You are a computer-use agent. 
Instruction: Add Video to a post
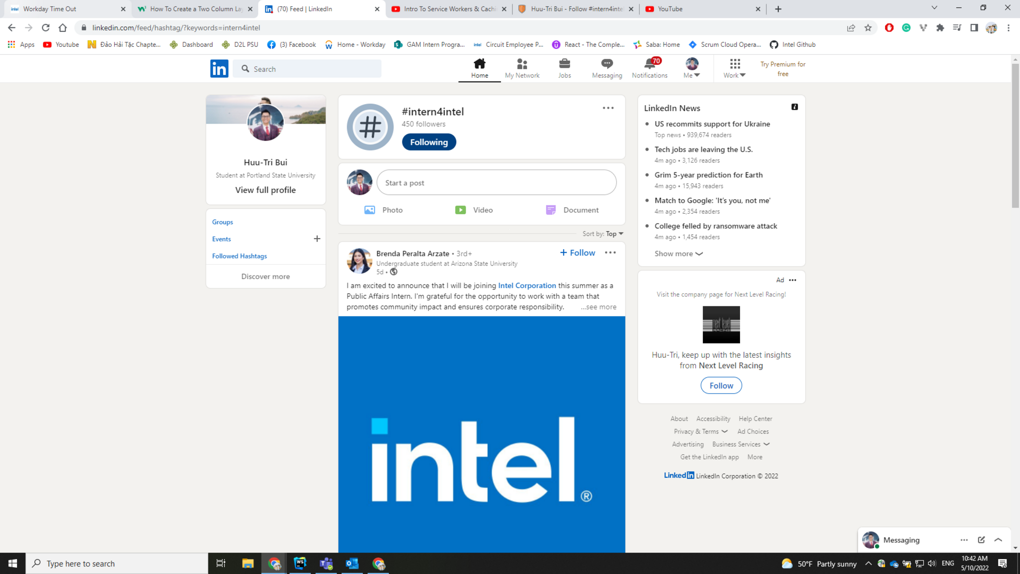[474, 210]
